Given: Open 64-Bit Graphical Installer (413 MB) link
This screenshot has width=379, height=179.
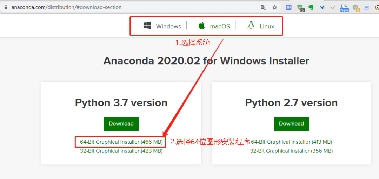Looking at the screenshot, I should tap(292, 142).
